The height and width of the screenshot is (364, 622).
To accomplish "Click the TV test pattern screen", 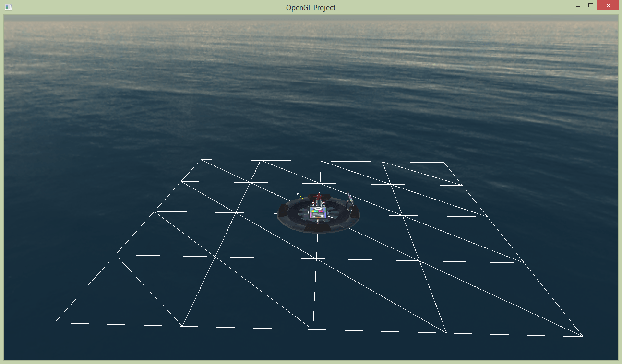I will click(318, 211).
